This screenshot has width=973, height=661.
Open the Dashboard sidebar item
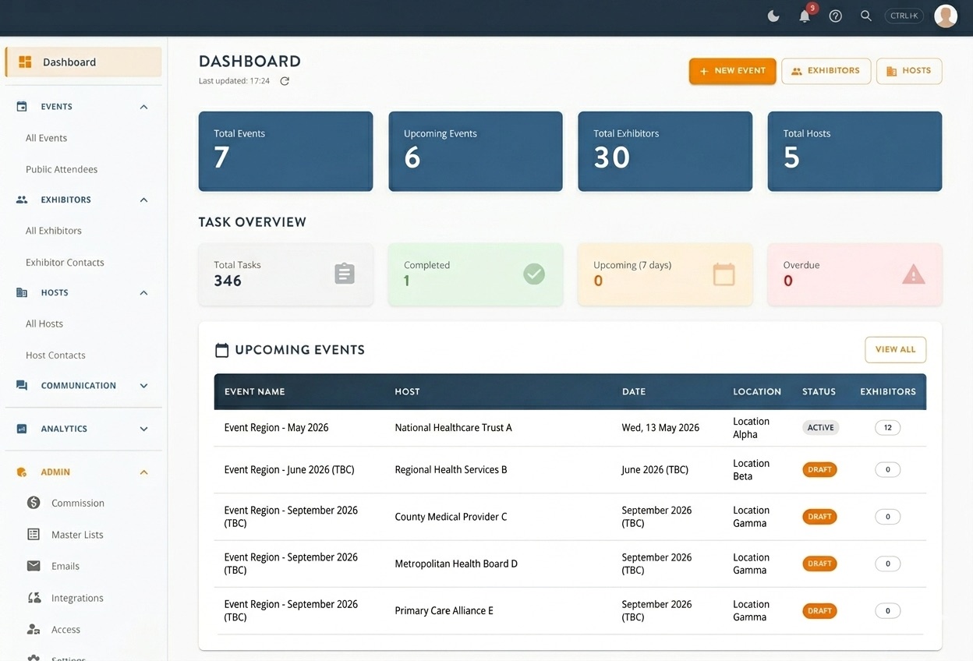coord(69,62)
